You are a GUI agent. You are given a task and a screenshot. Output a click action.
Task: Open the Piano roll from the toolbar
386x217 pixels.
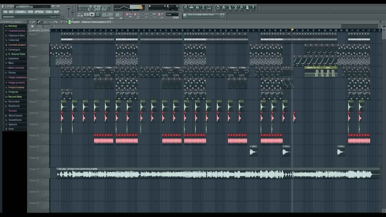click(x=197, y=8)
